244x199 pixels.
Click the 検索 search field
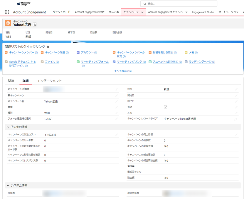click(179, 4)
